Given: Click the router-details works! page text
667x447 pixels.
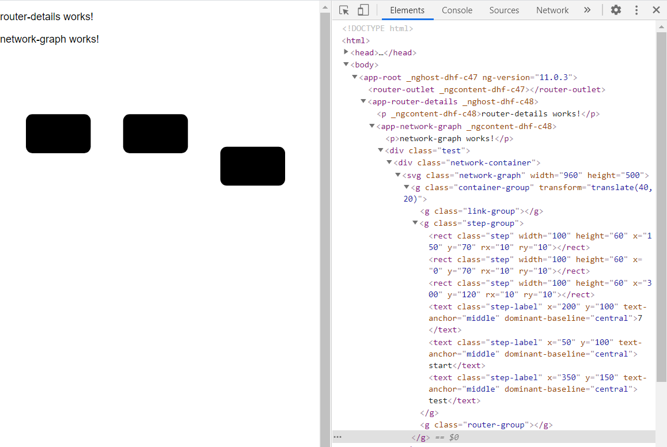Looking at the screenshot, I should [x=47, y=17].
